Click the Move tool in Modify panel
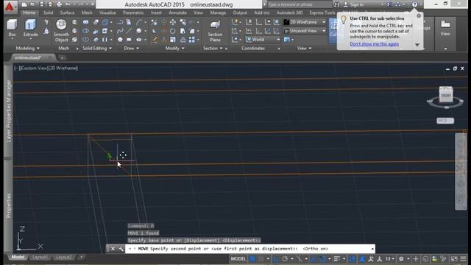 [x=173, y=22]
